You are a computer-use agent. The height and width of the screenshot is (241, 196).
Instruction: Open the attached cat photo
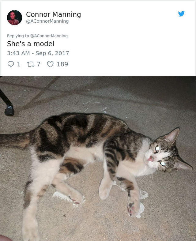[x=98, y=158]
